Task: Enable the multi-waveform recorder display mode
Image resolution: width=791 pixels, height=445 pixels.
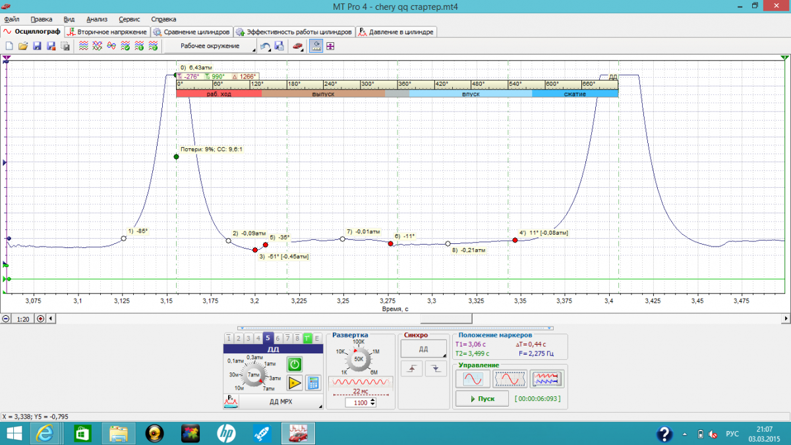Action: (547, 378)
